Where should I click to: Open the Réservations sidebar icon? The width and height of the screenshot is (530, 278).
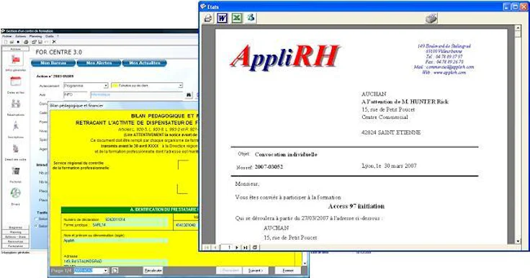pos(16,104)
